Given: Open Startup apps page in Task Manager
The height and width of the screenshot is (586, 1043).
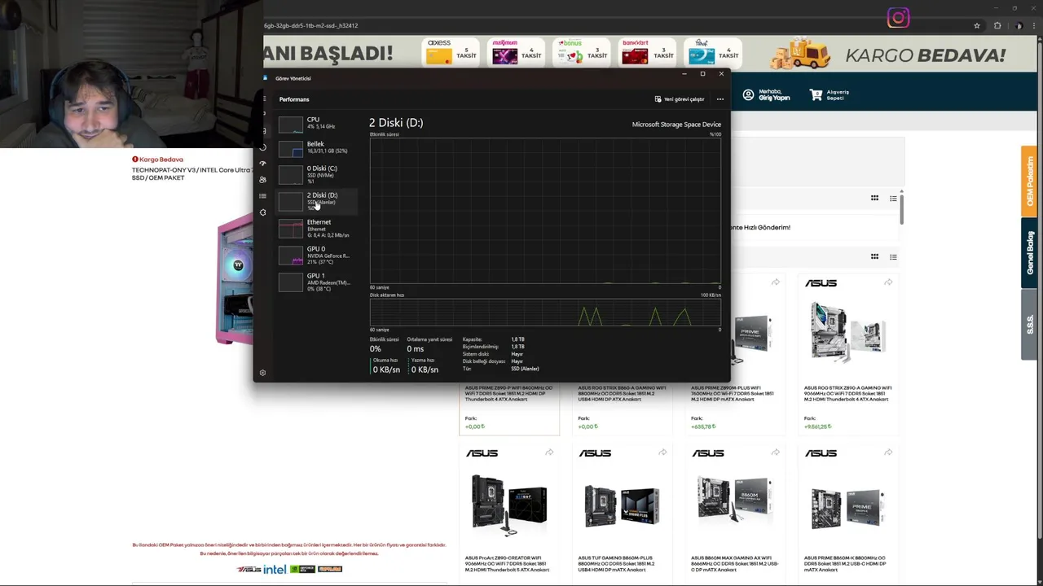Looking at the screenshot, I should click(x=262, y=164).
